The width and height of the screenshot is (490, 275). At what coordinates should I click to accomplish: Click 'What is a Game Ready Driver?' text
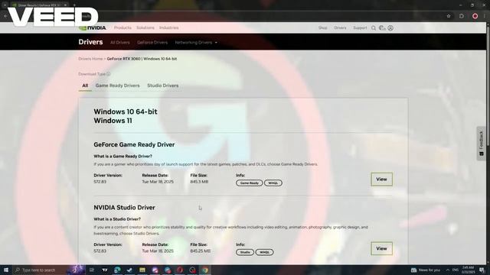122,156
